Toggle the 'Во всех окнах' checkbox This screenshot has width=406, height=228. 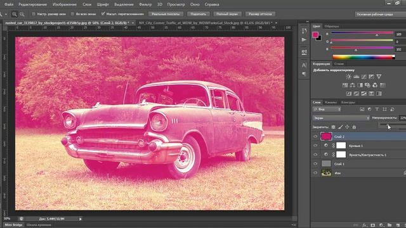point(72,14)
